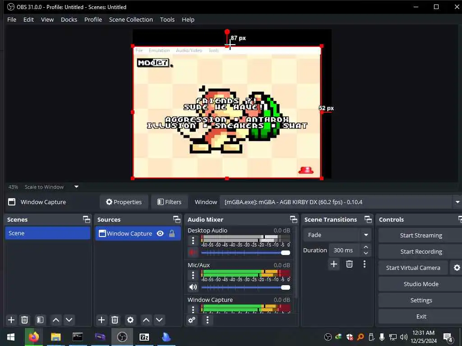The image size is (462, 346).
Task: Toggle Window Capture visibility eye
Action: coord(160,234)
